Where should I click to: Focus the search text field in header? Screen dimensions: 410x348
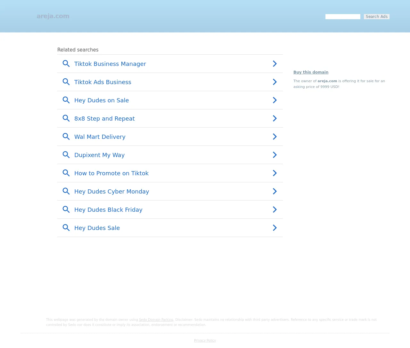[x=343, y=17]
